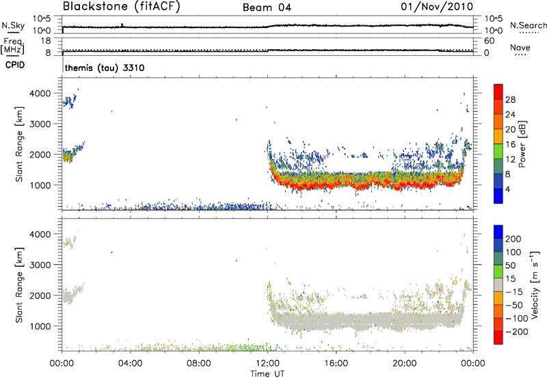
Task: Click the "Nave" legend label
Action: 520,48
